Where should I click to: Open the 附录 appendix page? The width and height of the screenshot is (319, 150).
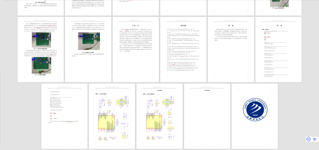pos(278,49)
